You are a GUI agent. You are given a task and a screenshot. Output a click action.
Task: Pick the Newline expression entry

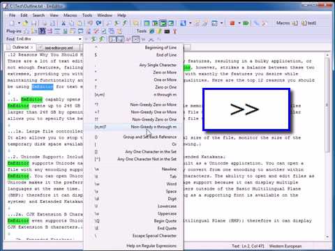tap(134, 169)
